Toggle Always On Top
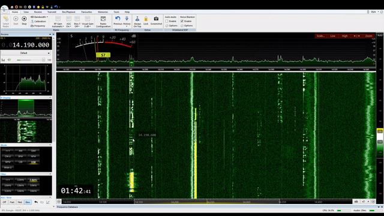The height and width of the screenshot is (216, 384). [x=137, y=22]
